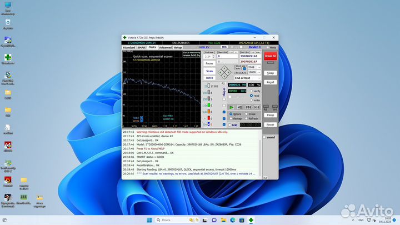Image resolution: width=400 pixels, height=225 pixels.
Task: Select the verify radio button
Action: pyautogui.click(x=251, y=91)
